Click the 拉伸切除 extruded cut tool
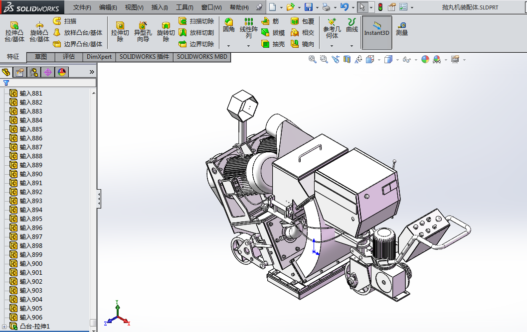Image resolution: width=527 pixels, height=332 pixels. (x=120, y=31)
